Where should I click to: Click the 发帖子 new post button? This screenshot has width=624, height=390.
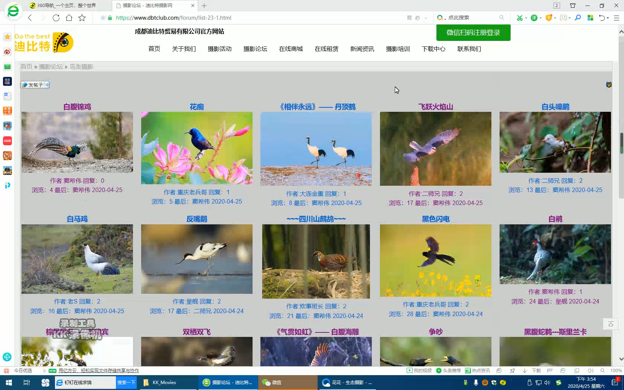(35, 85)
